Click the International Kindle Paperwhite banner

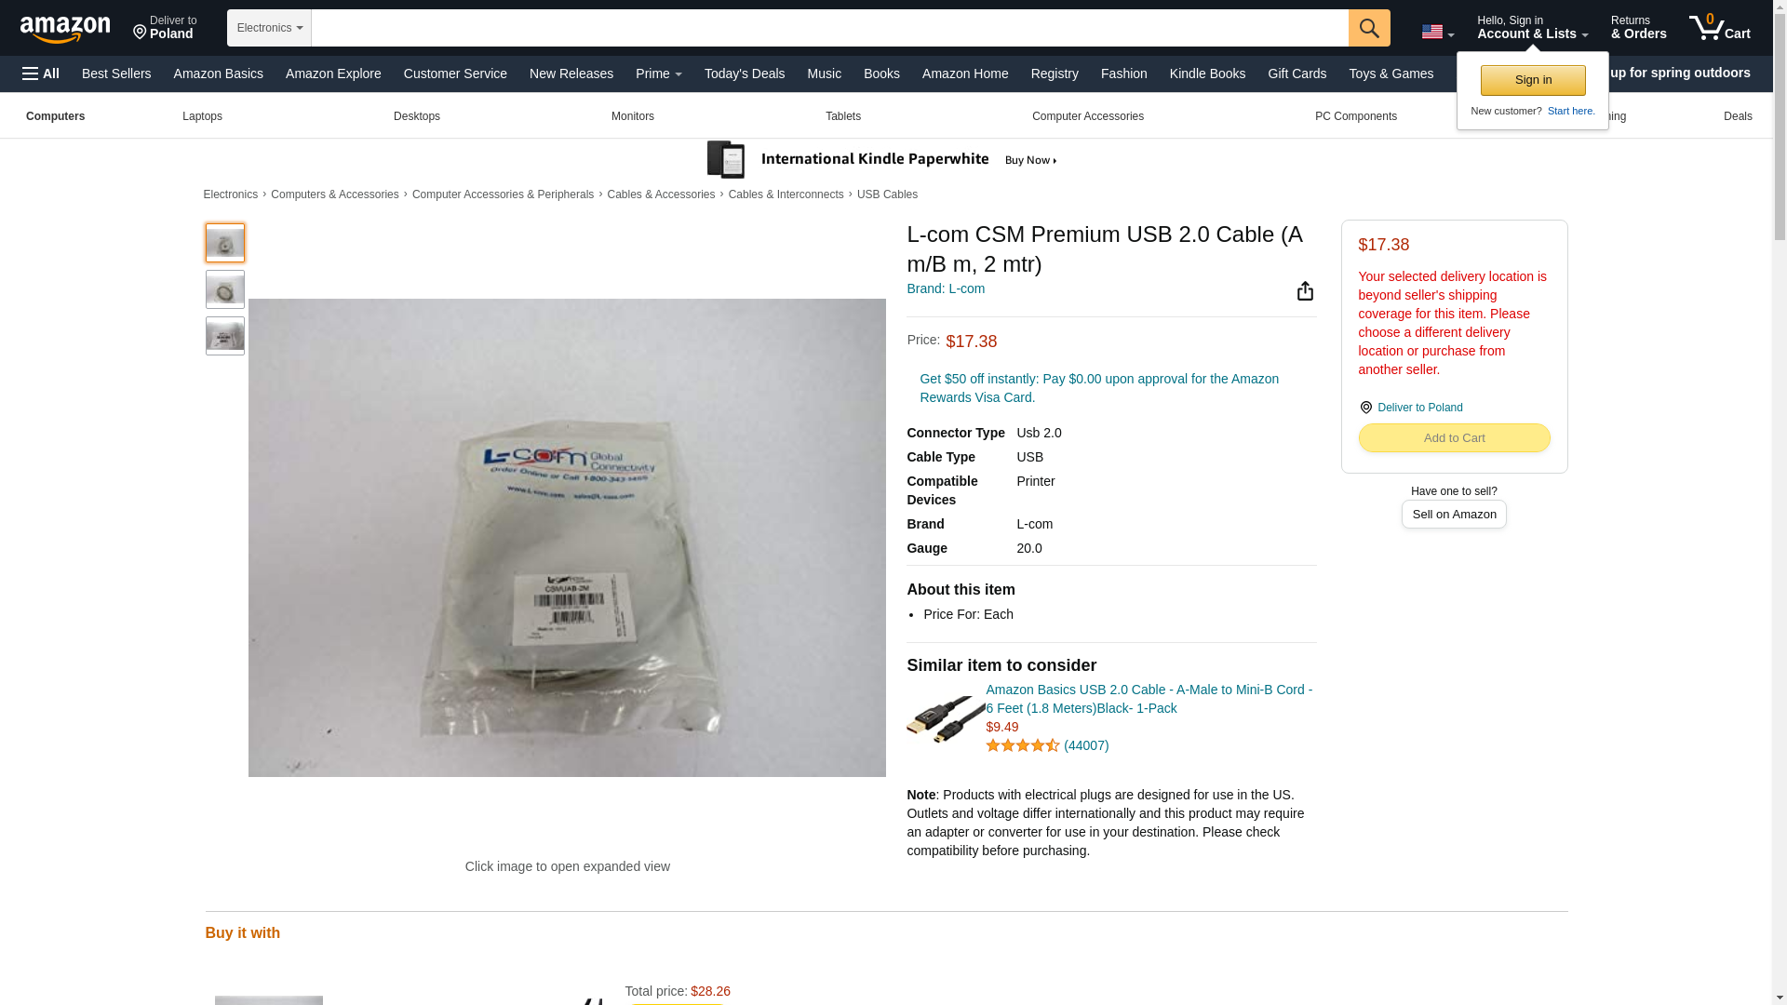881,160
